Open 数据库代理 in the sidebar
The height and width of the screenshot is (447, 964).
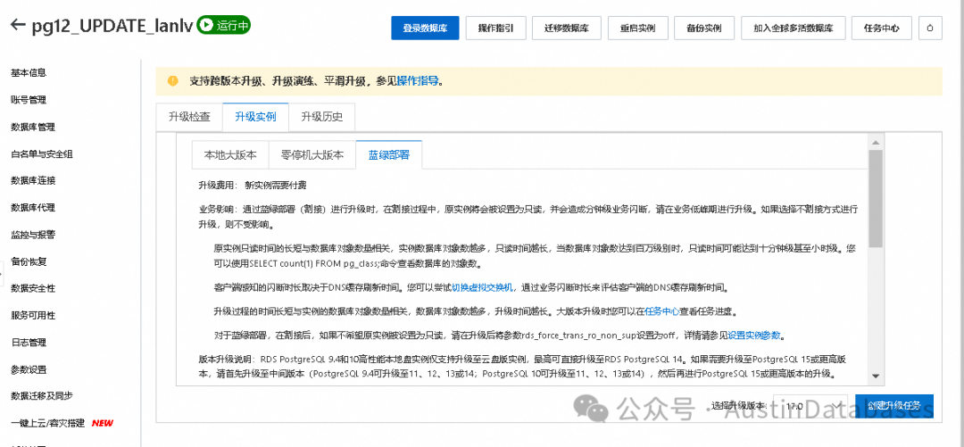point(33,207)
